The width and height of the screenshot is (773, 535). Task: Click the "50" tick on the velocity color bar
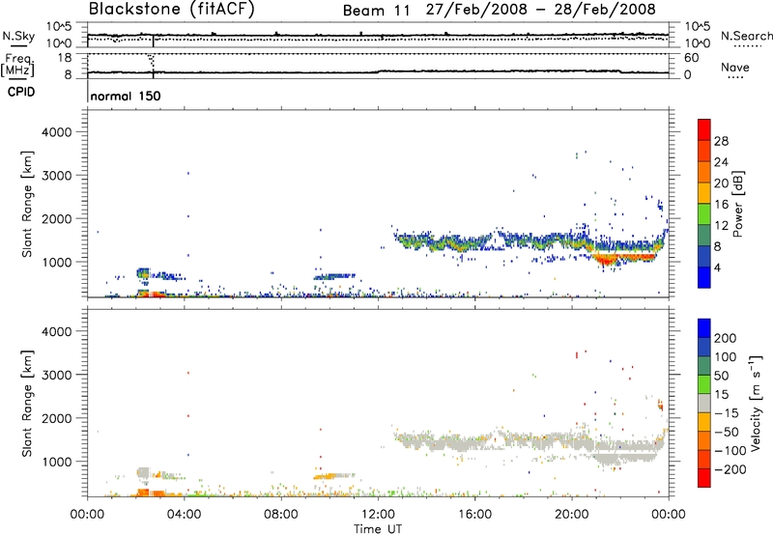[721, 376]
